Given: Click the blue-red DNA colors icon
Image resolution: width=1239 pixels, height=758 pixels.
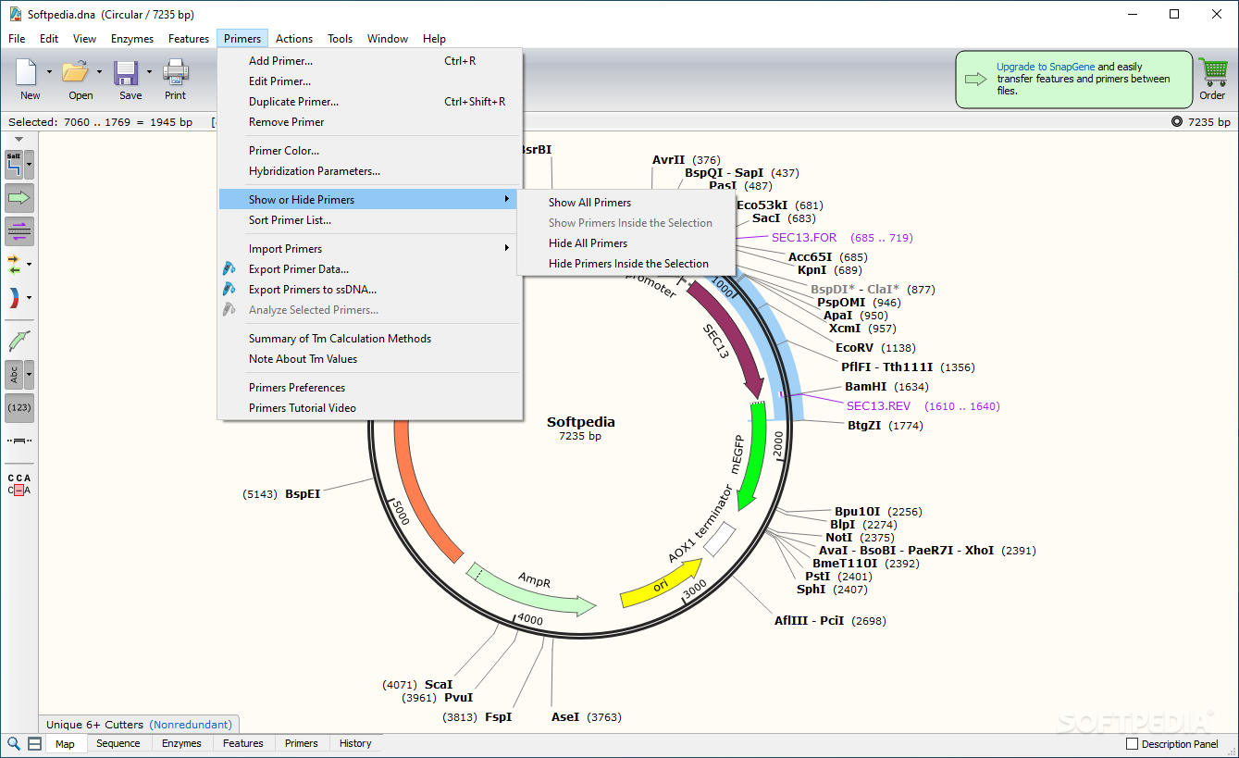Looking at the screenshot, I should pyautogui.click(x=14, y=298).
